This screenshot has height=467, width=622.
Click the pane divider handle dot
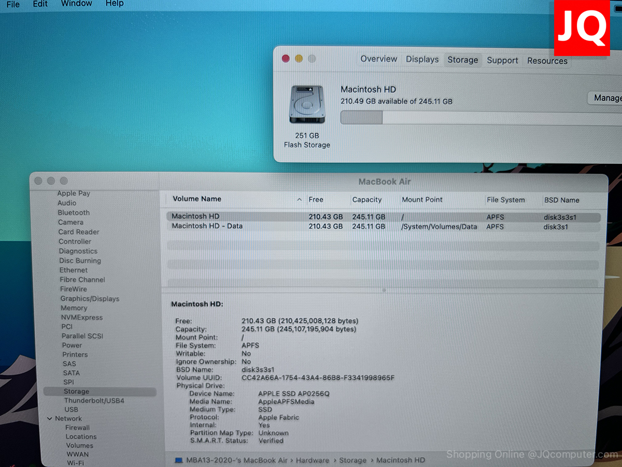(x=384, y=290)
